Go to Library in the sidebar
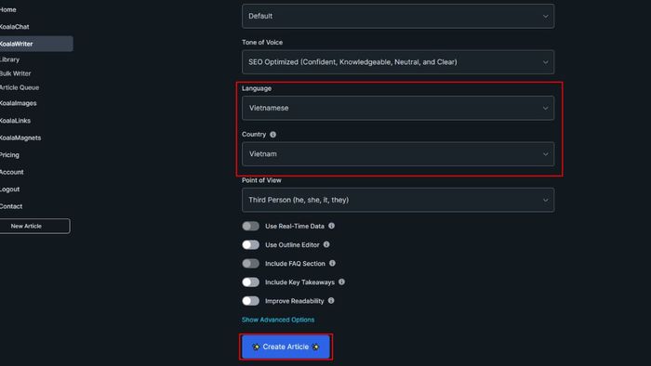The width and height of the screenshot is (651, 366). click(9, 59)
